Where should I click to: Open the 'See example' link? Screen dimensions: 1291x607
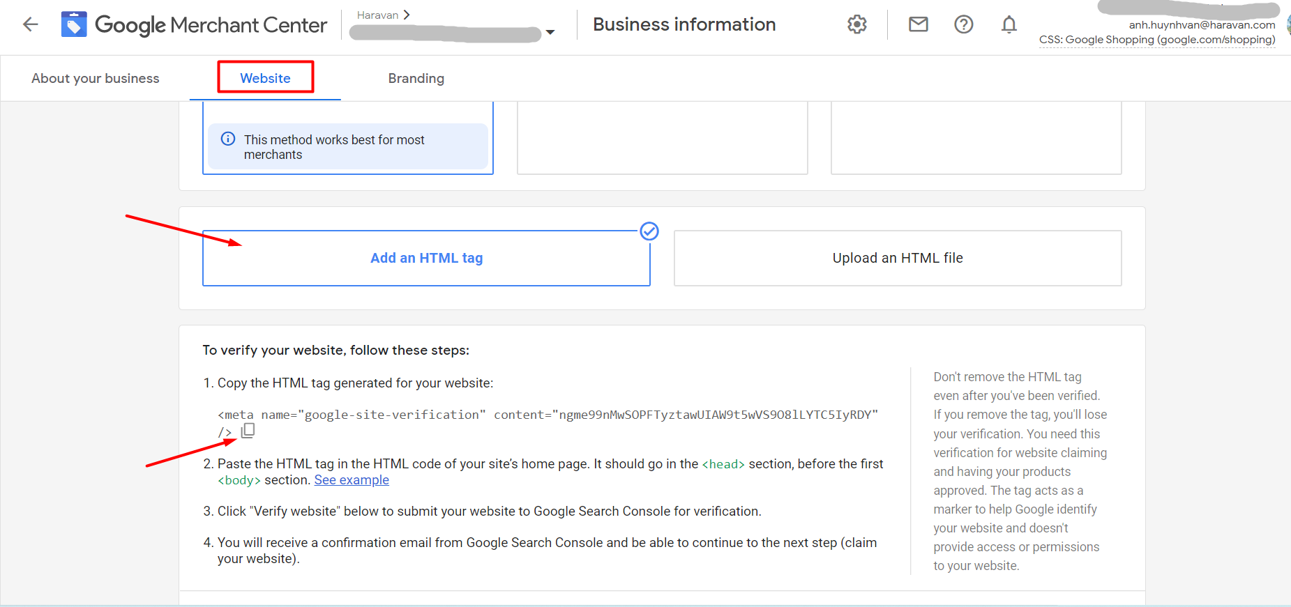click(x=352, y=480)
